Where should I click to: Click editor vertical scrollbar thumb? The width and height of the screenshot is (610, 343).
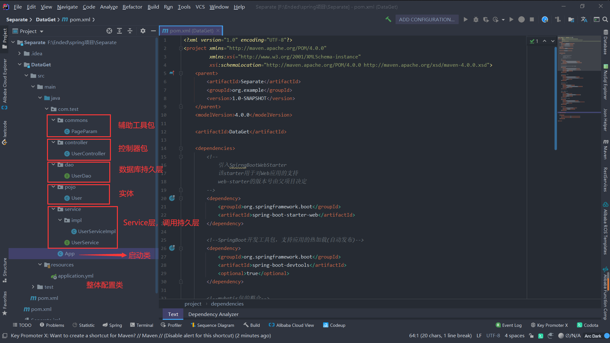(x=555, y=98)
